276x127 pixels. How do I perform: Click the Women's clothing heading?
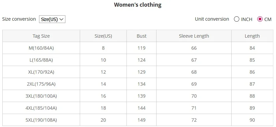click(x=137, y=5)
